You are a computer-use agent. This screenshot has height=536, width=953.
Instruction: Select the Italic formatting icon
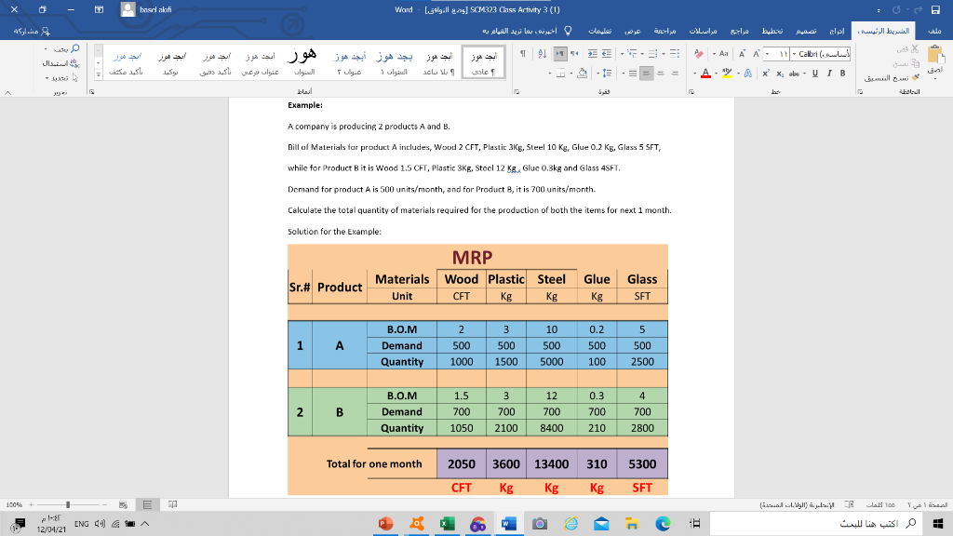829,73
